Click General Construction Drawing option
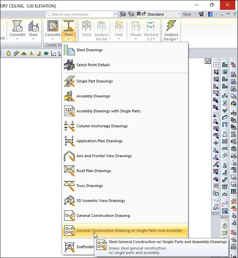238x258 pixels. [103, 216]
